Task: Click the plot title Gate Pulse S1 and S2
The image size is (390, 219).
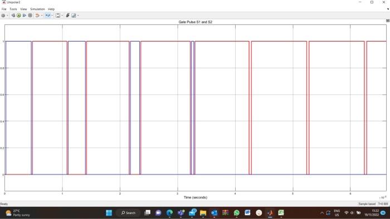Action: 195,22
